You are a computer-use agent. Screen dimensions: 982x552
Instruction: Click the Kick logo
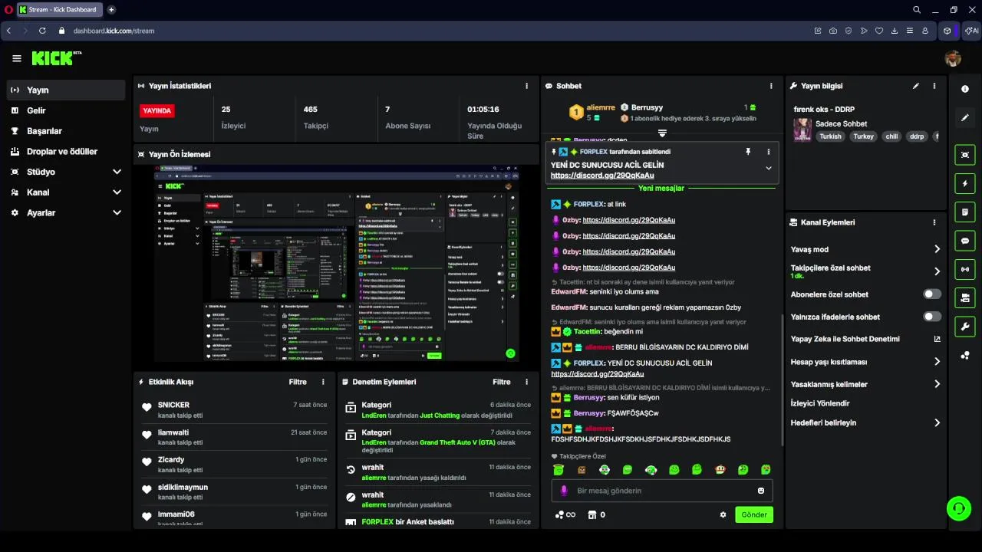click(x=56, y=58)
